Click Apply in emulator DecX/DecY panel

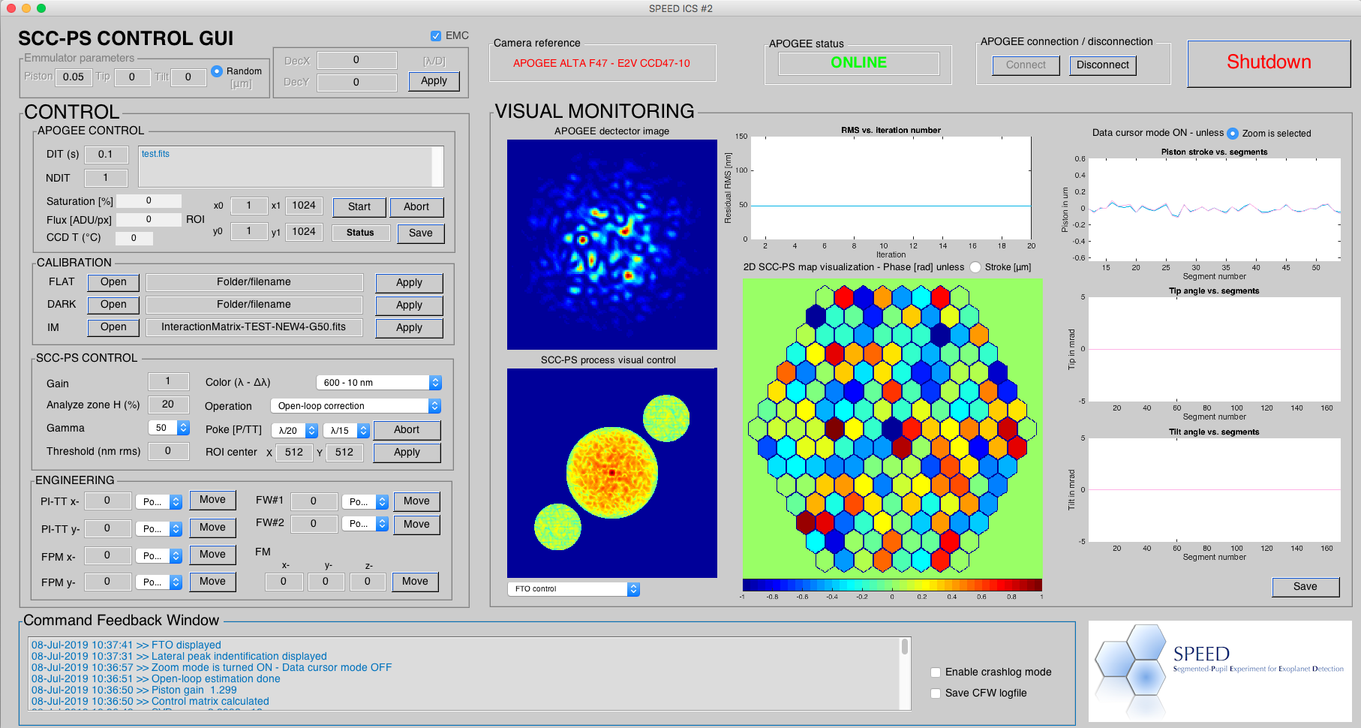tap(434, 81)
